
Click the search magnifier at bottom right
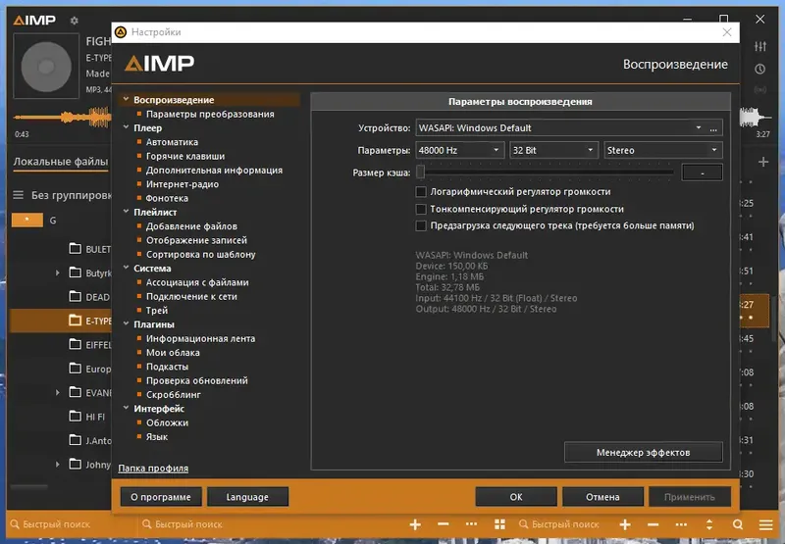click(x=738, y=524)
